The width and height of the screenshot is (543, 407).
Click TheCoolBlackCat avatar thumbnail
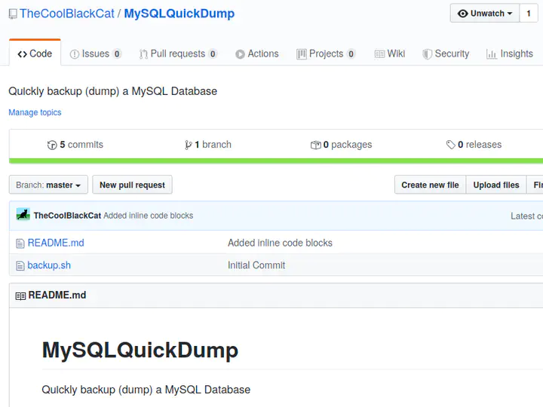pyautogui.click(x=23, y=215)
